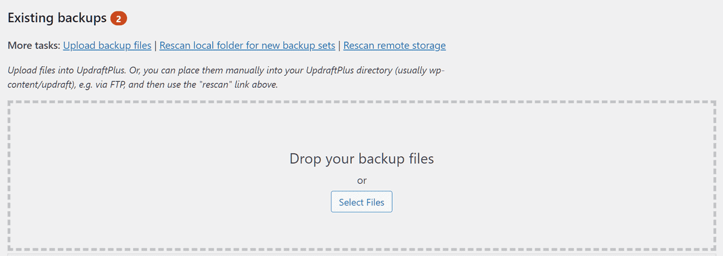Click the top dashed border of drop zone
The height and width of the screenshot is (256, 723).
click(361, 102)
